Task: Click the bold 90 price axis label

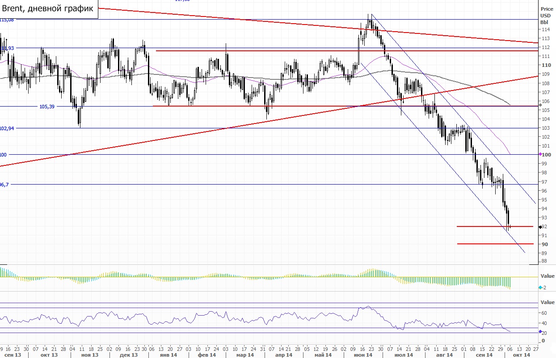Action: point(545,244)
